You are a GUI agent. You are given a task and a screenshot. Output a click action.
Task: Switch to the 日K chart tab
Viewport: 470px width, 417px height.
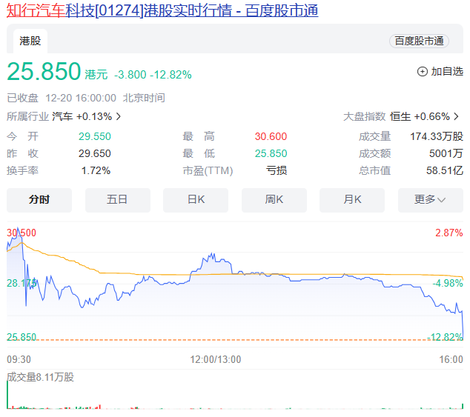(x=196, y=200)
